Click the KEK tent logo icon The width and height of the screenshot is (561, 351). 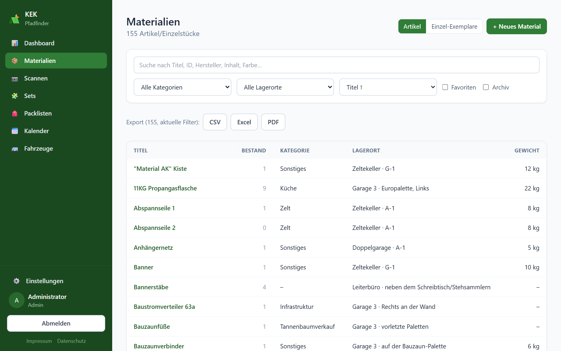pyautogui.click(x=14, y=19)
